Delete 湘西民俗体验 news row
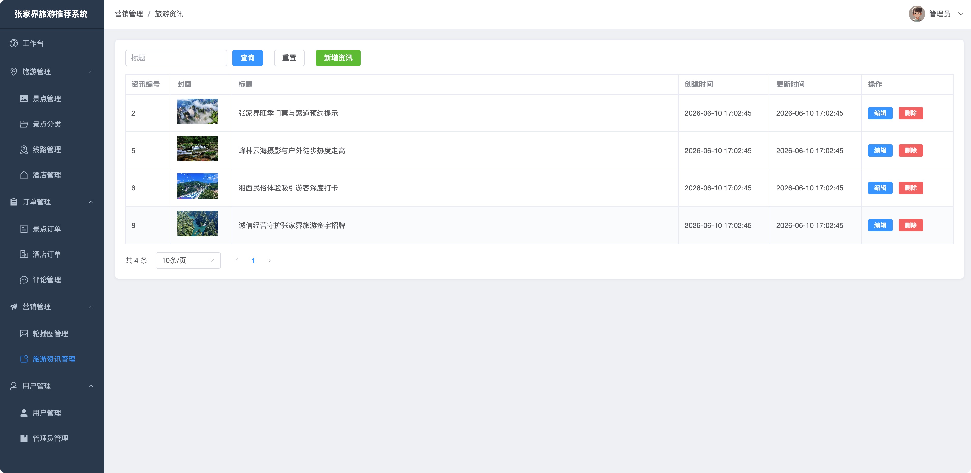 [x=911, y=188]
